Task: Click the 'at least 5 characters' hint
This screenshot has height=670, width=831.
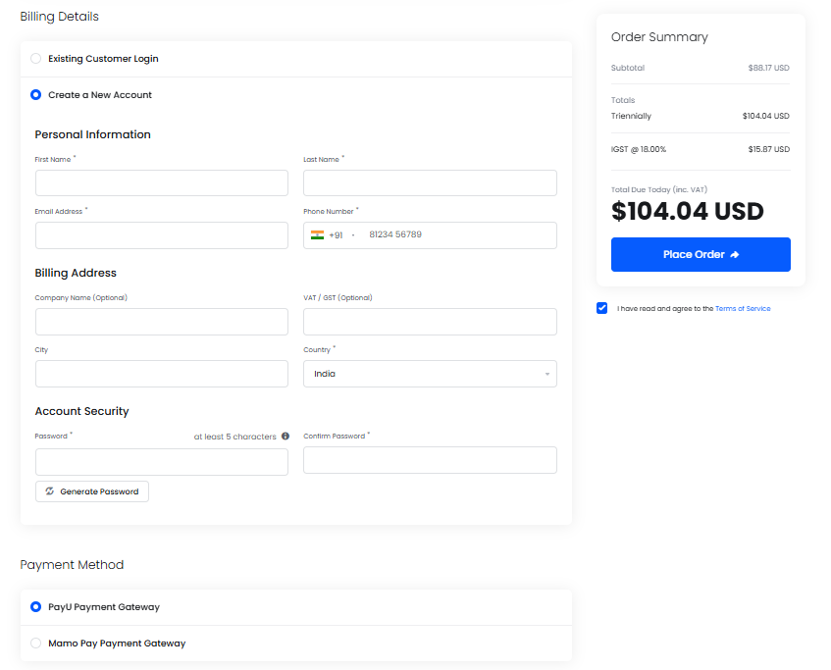Action: pyautogui.click(x=234, y=437)
